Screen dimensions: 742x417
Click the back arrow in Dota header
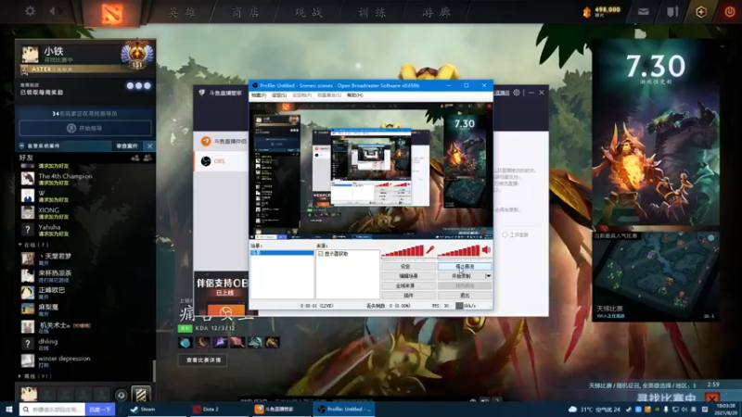(53, 11)
